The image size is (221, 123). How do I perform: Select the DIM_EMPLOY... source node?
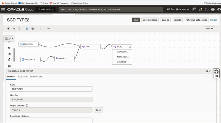tap(30, 59)
